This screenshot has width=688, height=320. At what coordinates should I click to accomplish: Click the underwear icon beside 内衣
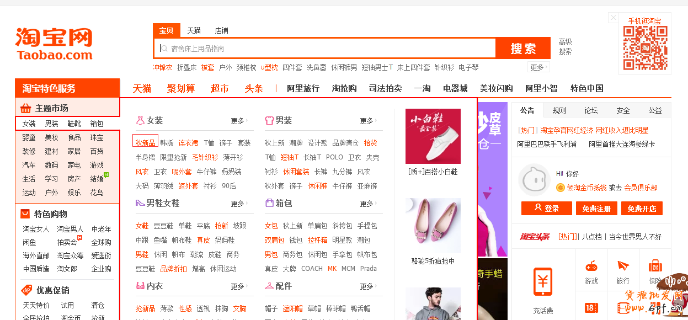pyautogui.click(x=140, y=286)
